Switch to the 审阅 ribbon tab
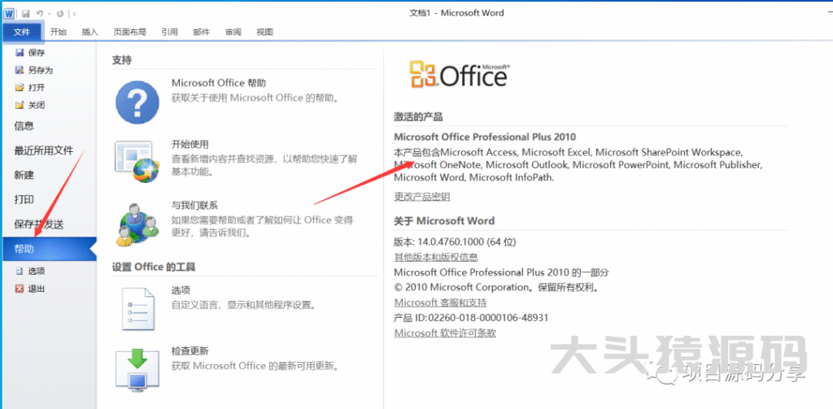 [233, 32]
